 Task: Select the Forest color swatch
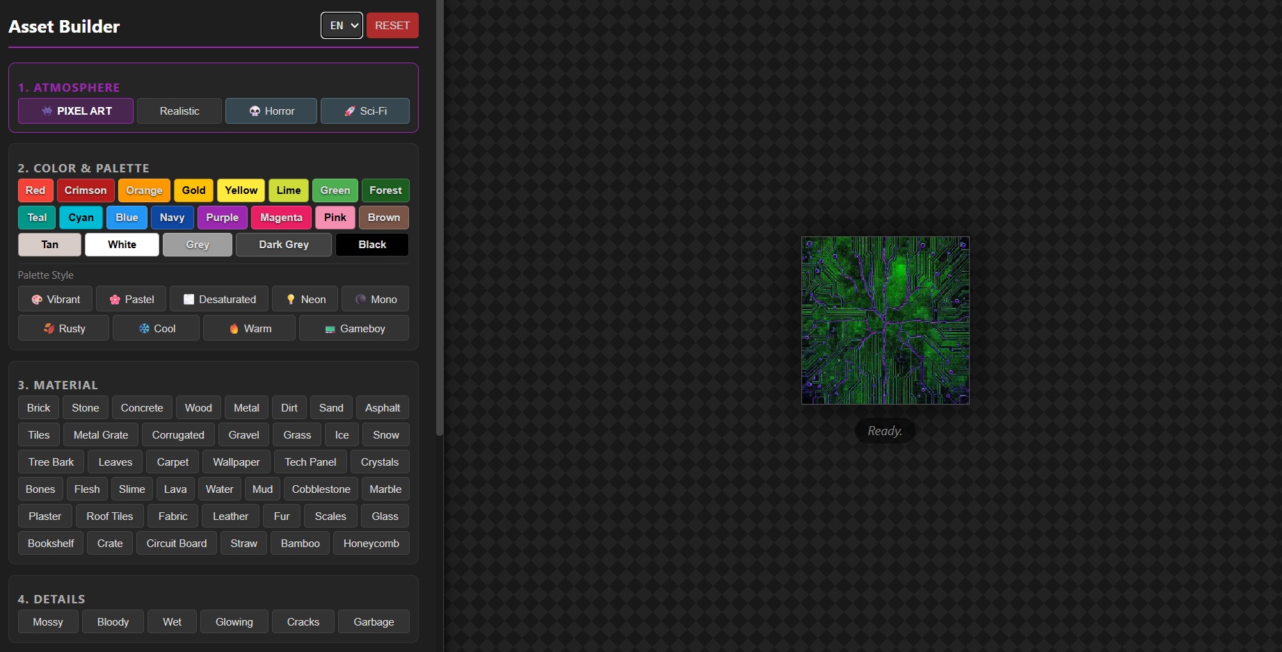coord(385,190)
